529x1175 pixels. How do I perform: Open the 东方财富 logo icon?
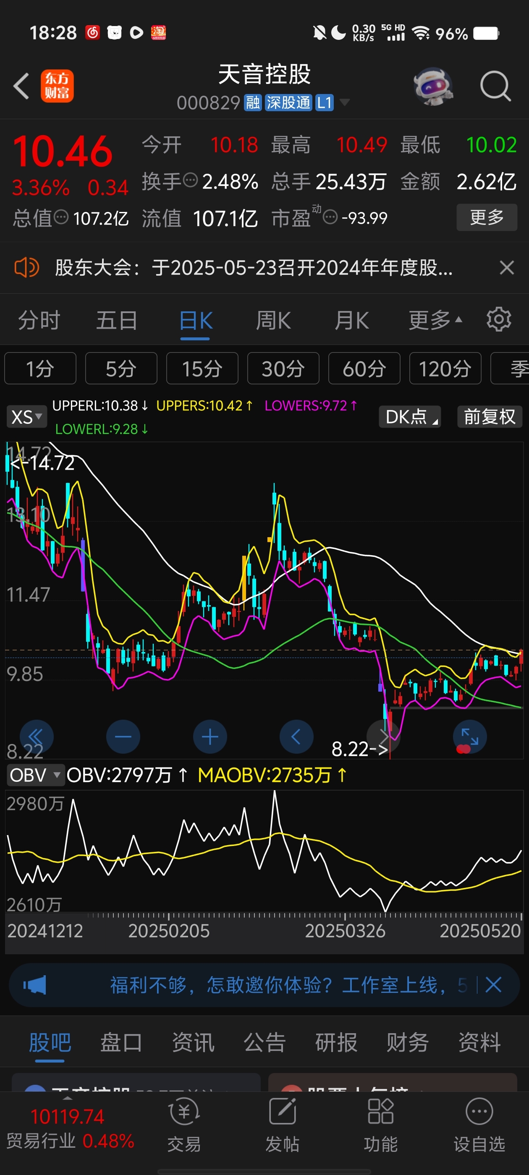point(57,86)
